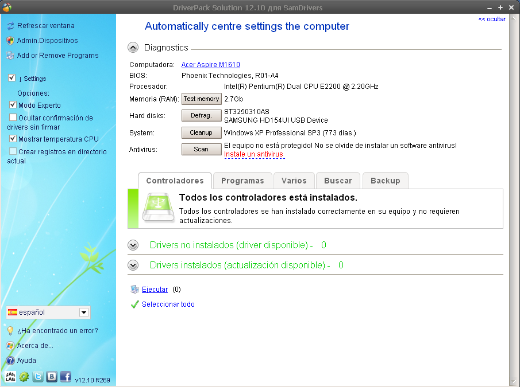520x387 pixels.
Task: Open the español language dropdown
Action: [x=84, y=312]
